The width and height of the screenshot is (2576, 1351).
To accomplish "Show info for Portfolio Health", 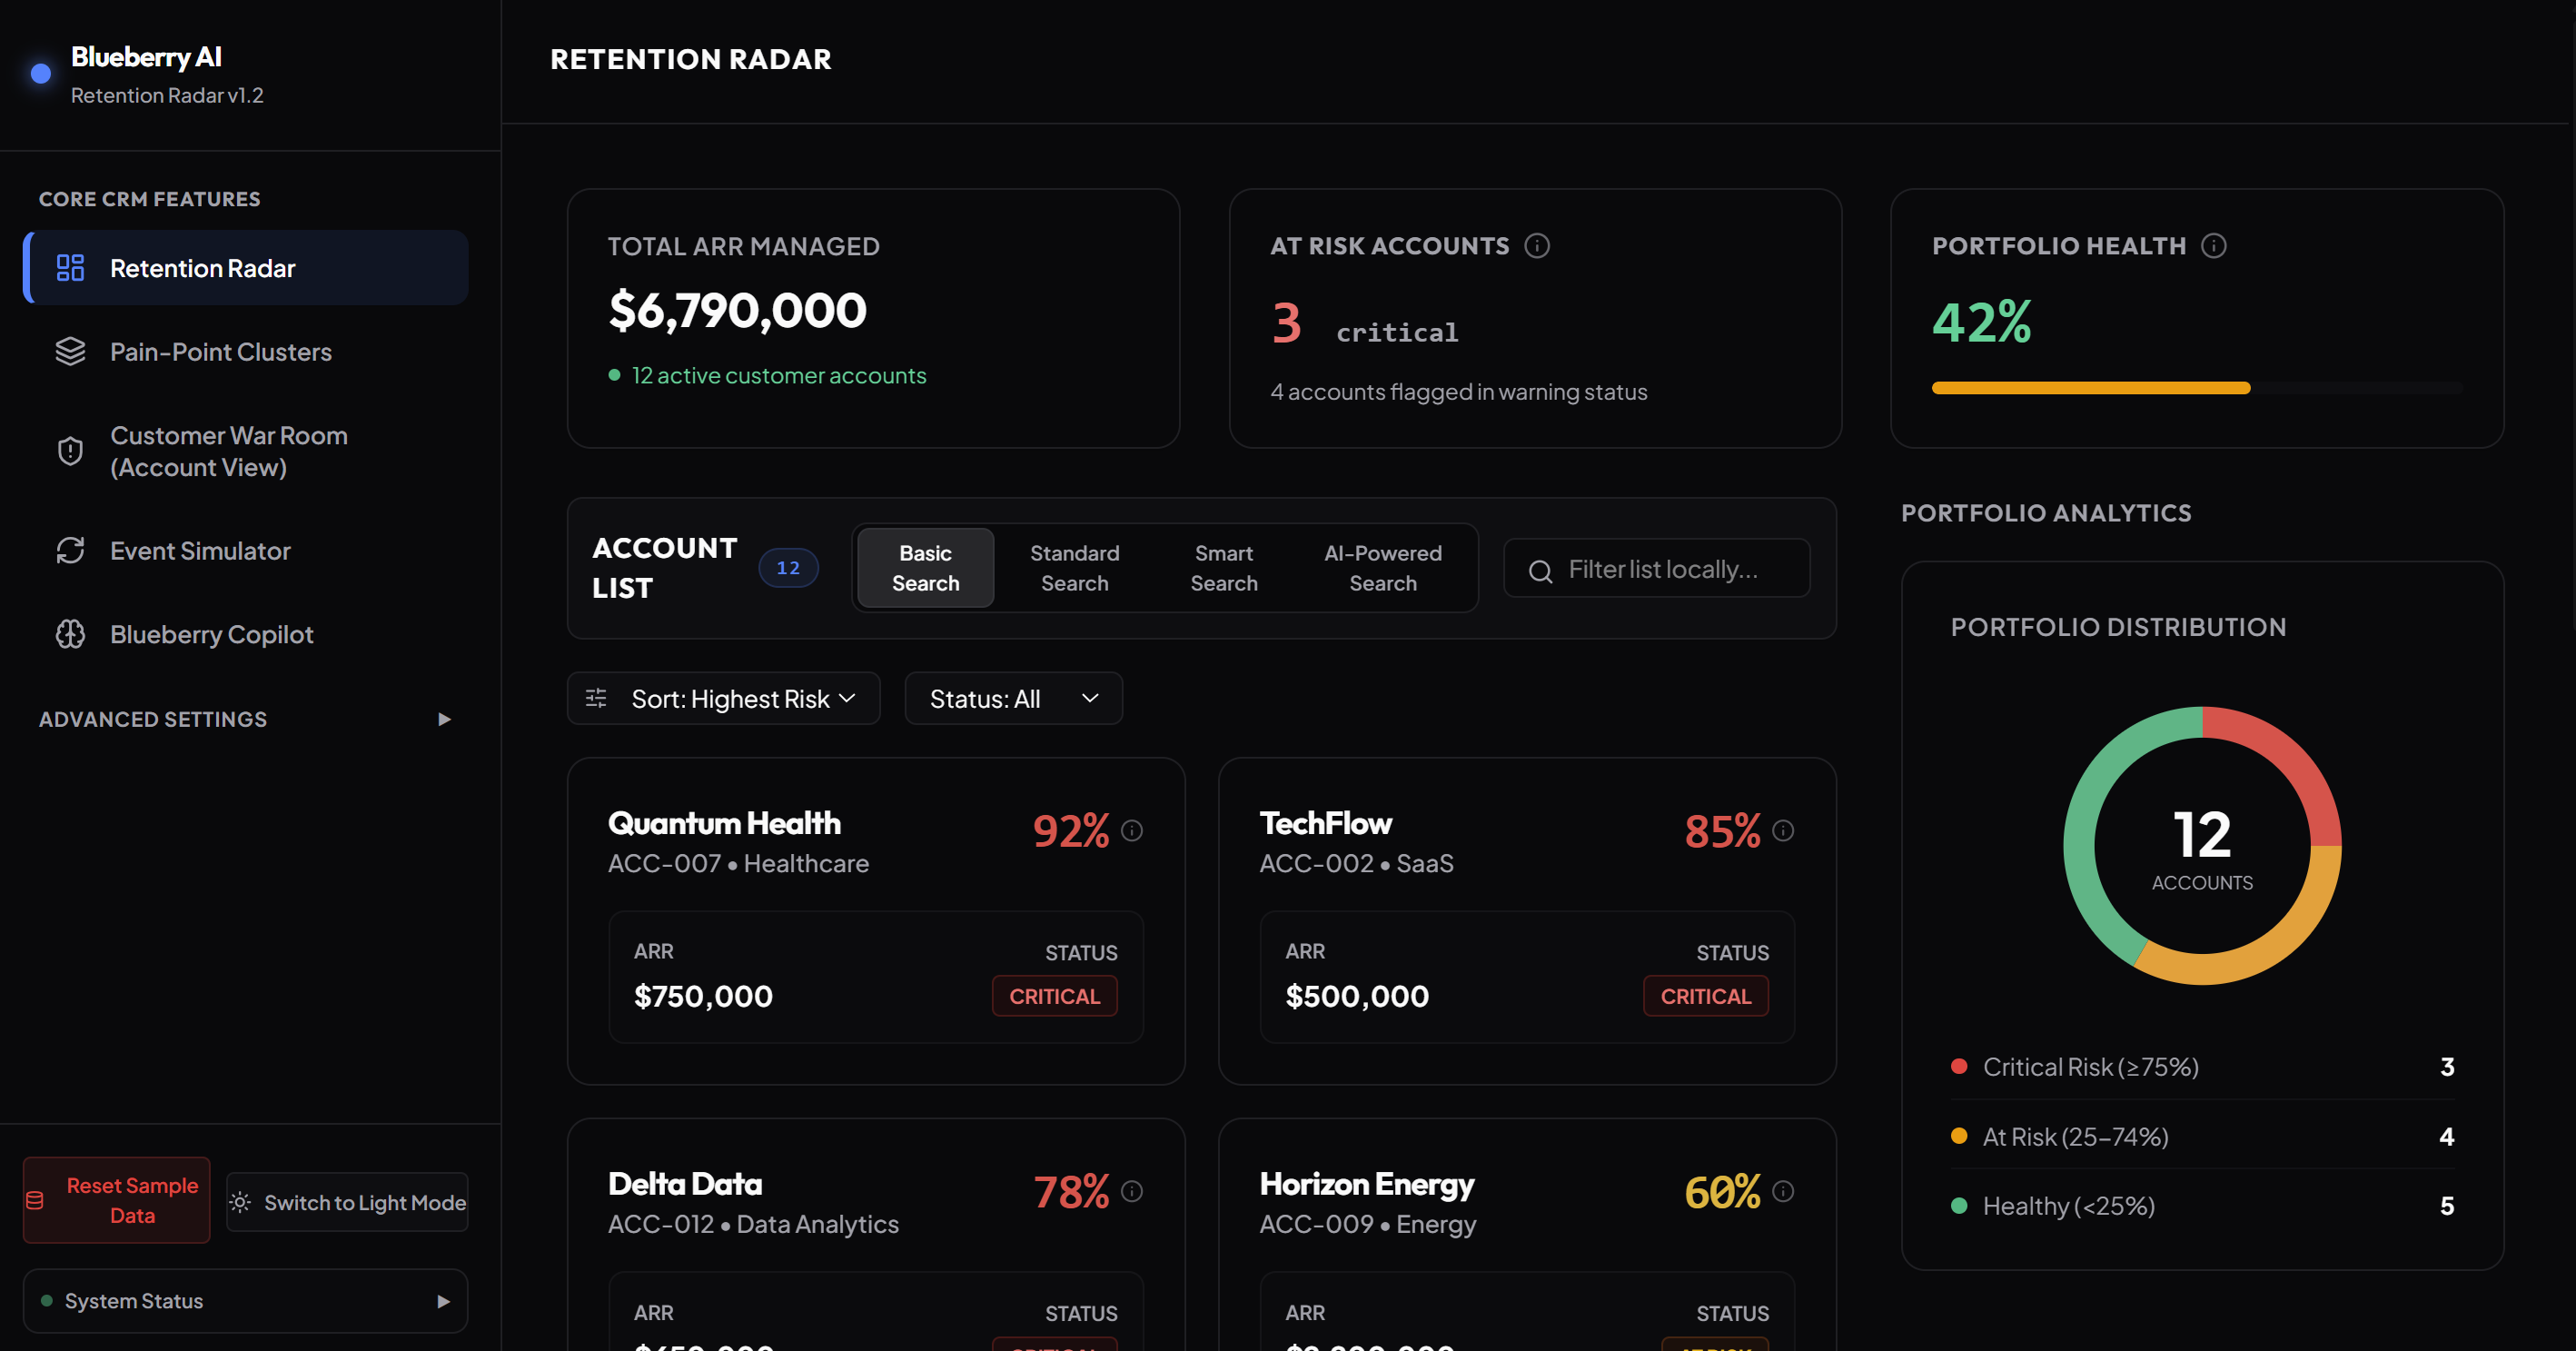I will pyautogui.click(x=2214, y=246).
